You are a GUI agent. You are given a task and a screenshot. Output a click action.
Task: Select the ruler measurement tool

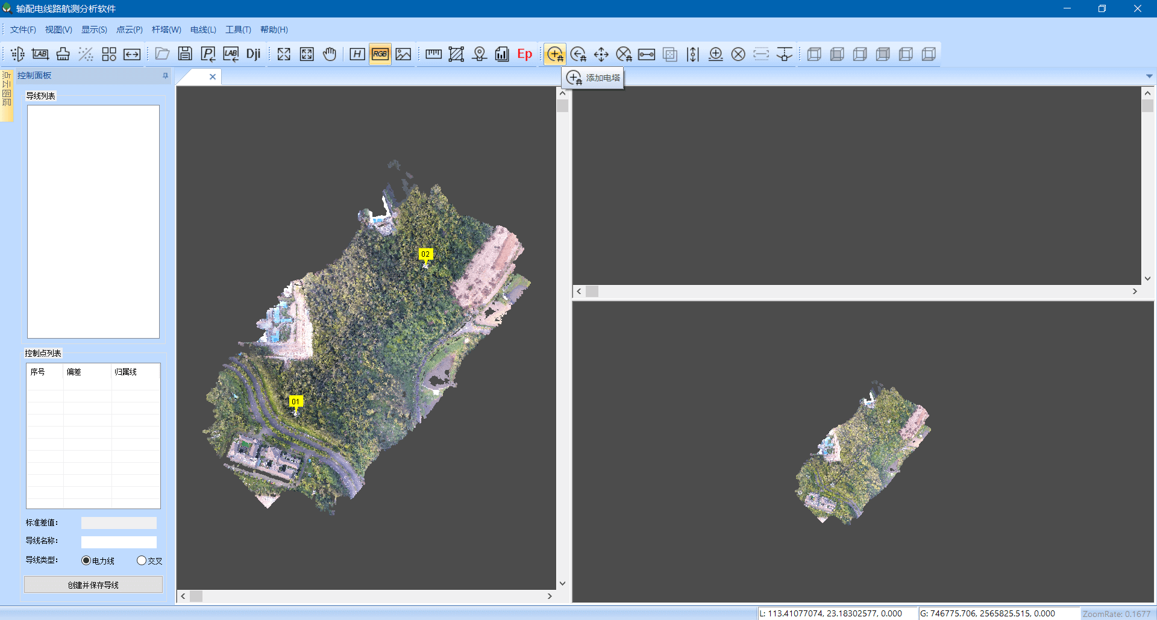pos(433,54)
